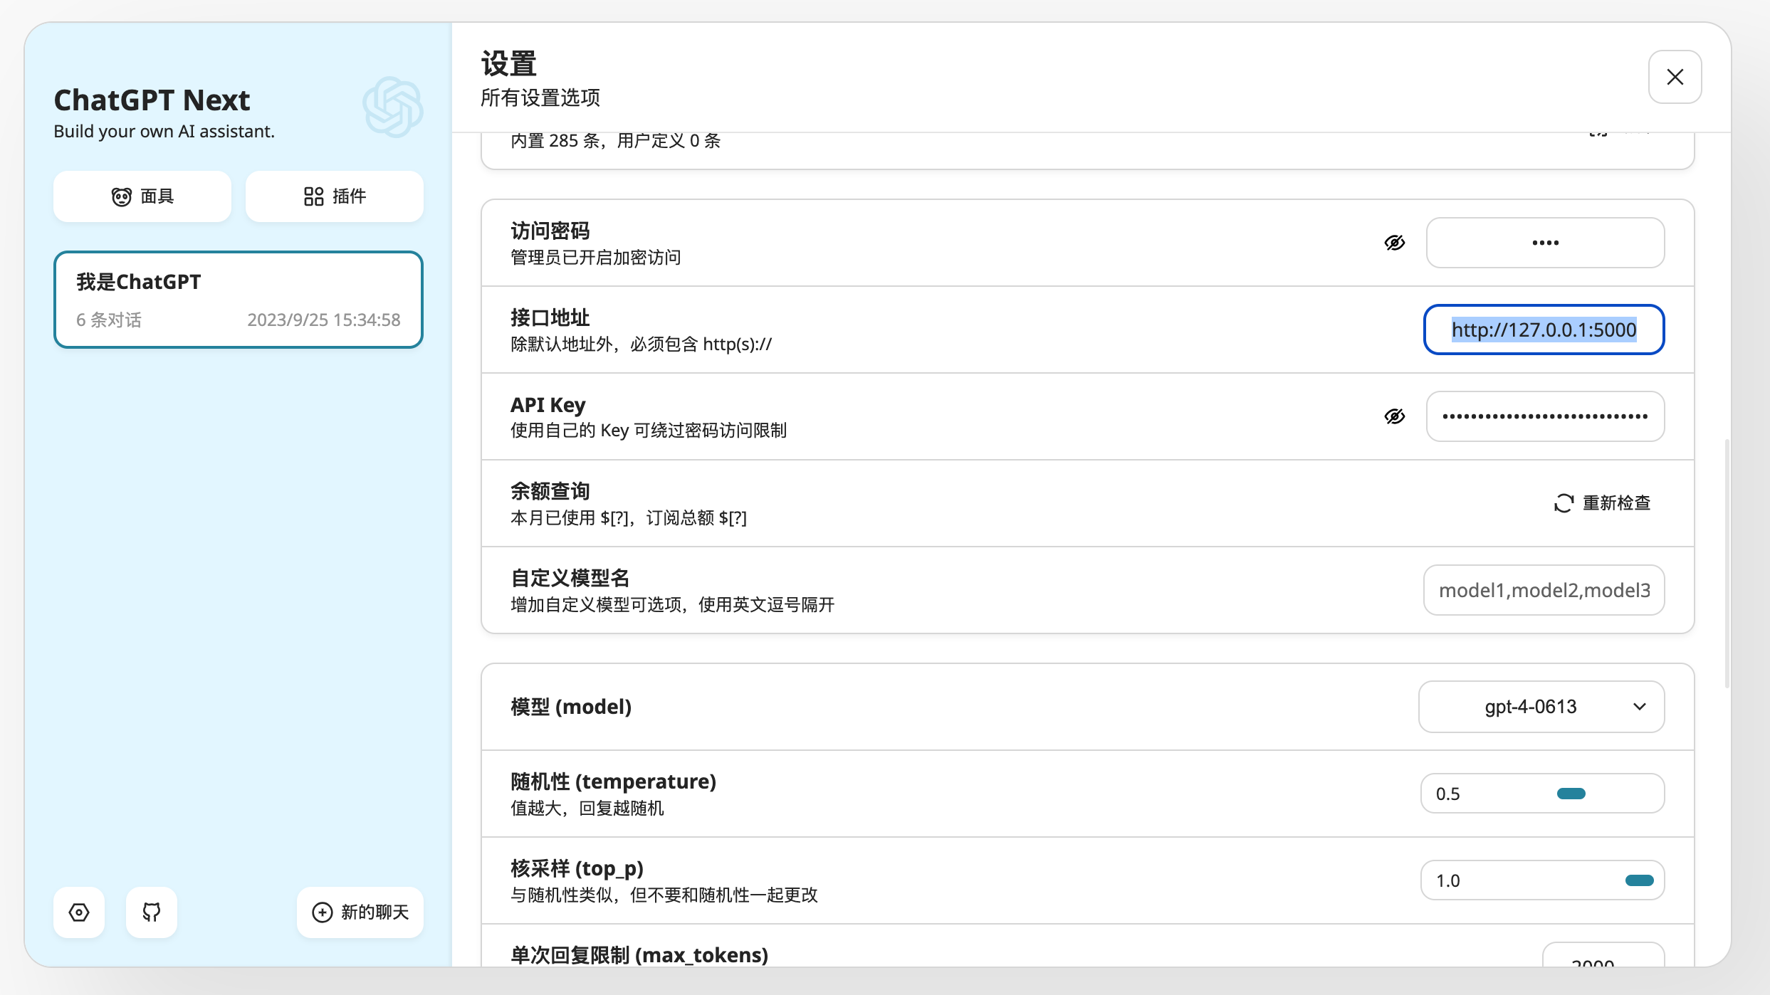Click the ChatGPT logo in sidebar header
Image resolution: width=1770 pixels, height=995 pixels.
[x=392, y=107]
